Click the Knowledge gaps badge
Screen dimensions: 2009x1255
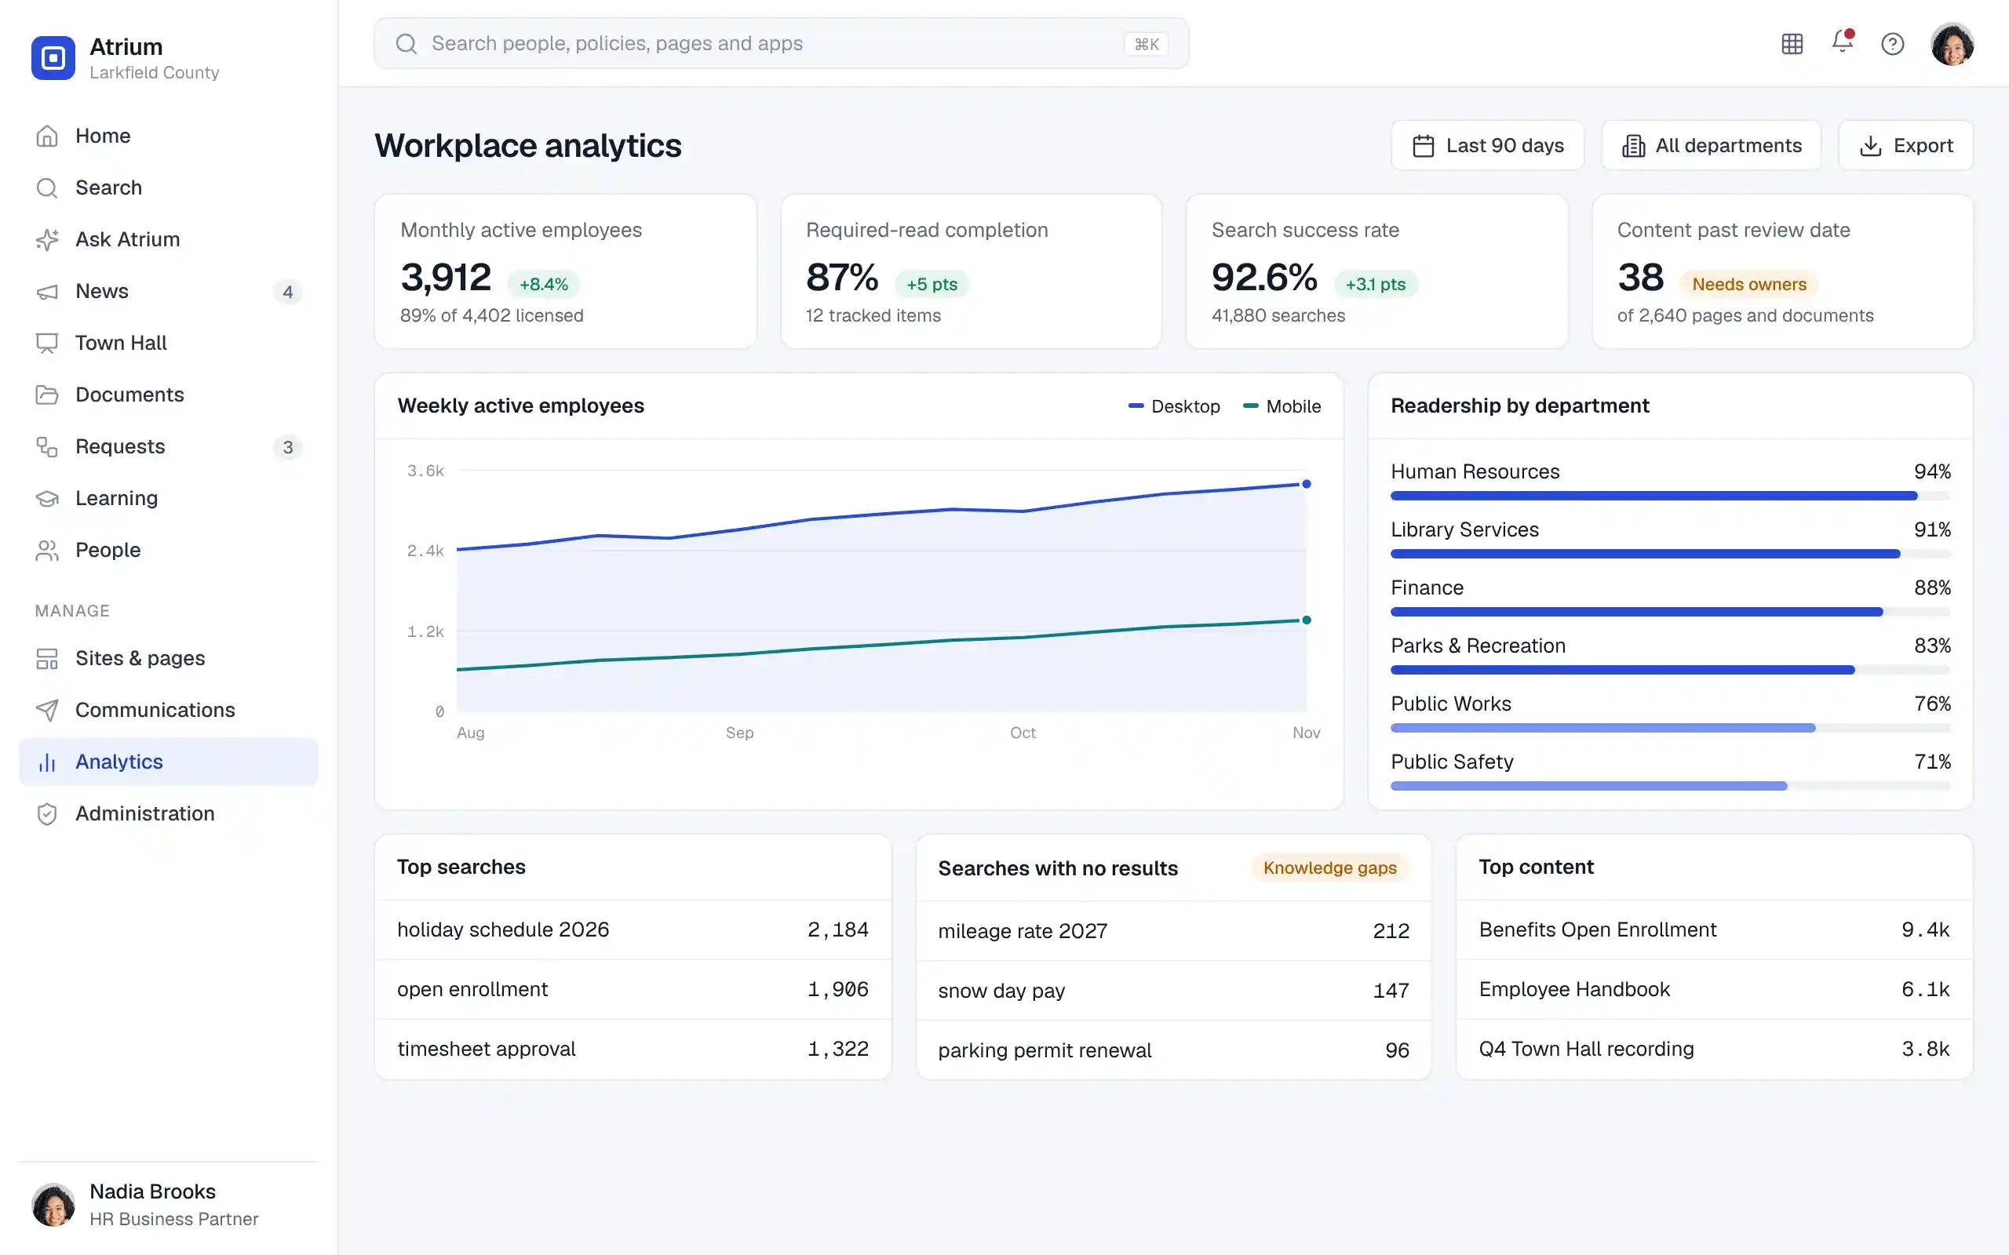[1330, 868]
